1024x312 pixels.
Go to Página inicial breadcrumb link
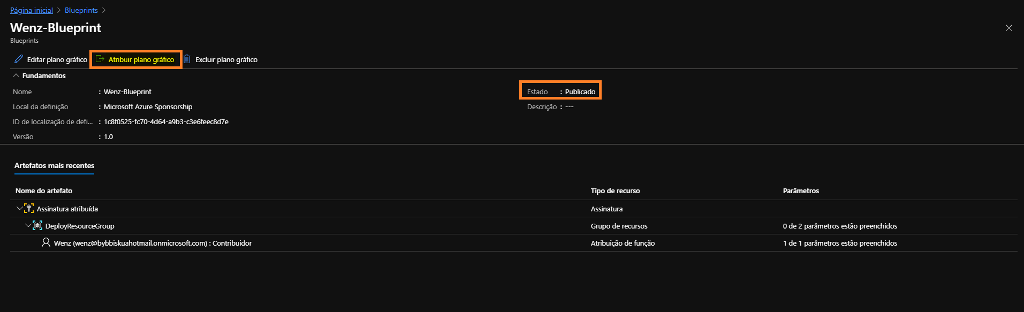click(32, 10)
